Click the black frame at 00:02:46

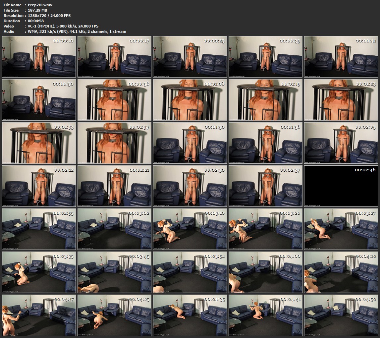tap(341, 186)
